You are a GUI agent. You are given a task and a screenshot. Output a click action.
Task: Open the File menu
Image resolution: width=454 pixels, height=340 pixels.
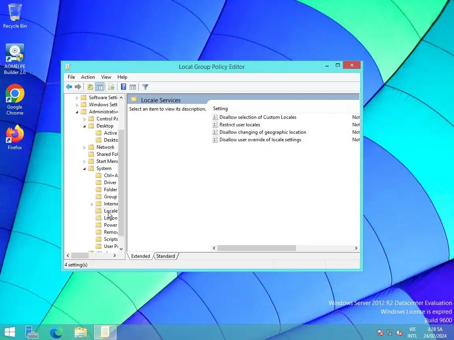click(71, 77)
